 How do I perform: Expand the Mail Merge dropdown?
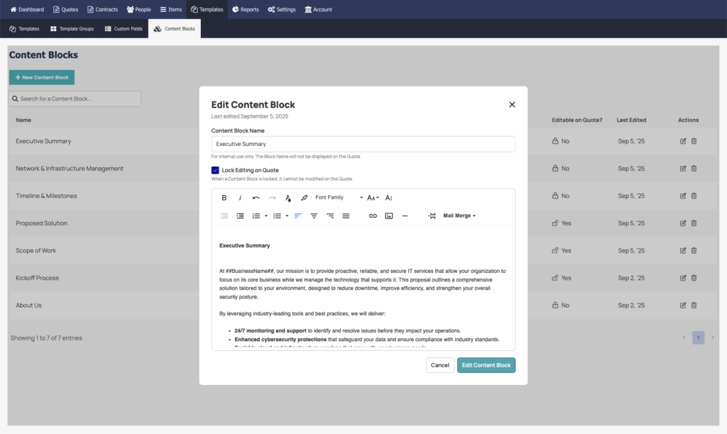point(459,216)
